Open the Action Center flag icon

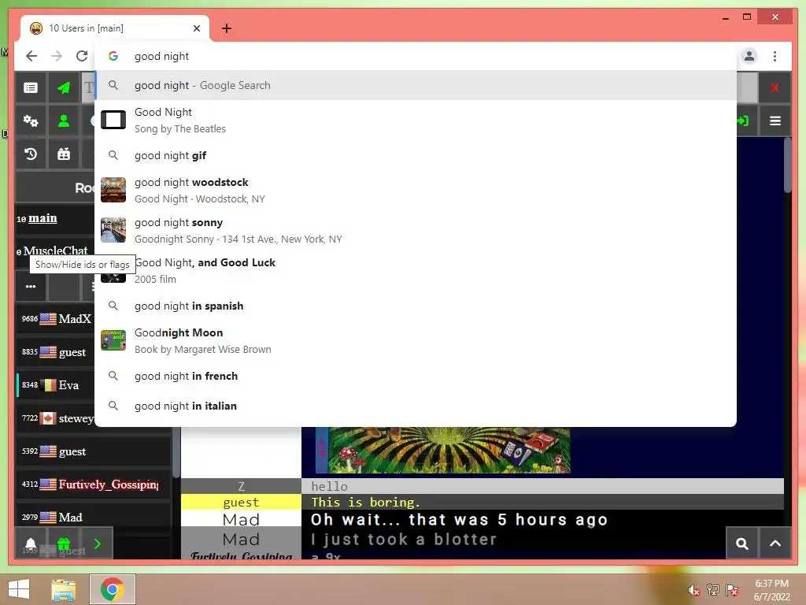pos(732,590)
